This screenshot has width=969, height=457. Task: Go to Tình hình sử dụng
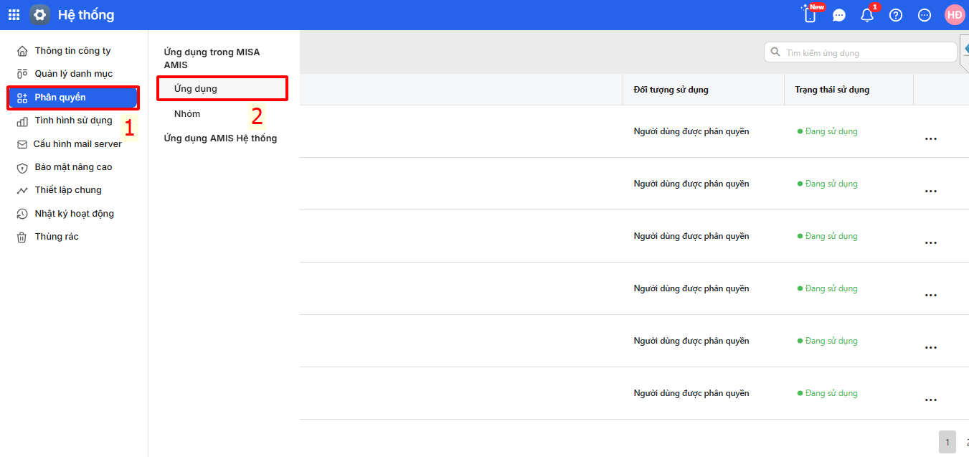[x=73, y=121]
